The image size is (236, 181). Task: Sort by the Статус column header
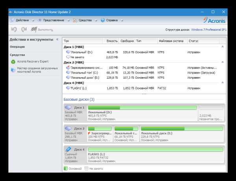203,41
